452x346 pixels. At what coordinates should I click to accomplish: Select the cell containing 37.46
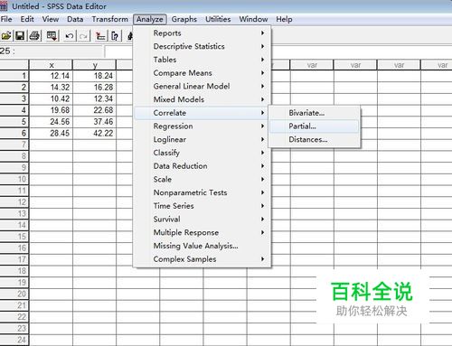click(x=95, y=122)
